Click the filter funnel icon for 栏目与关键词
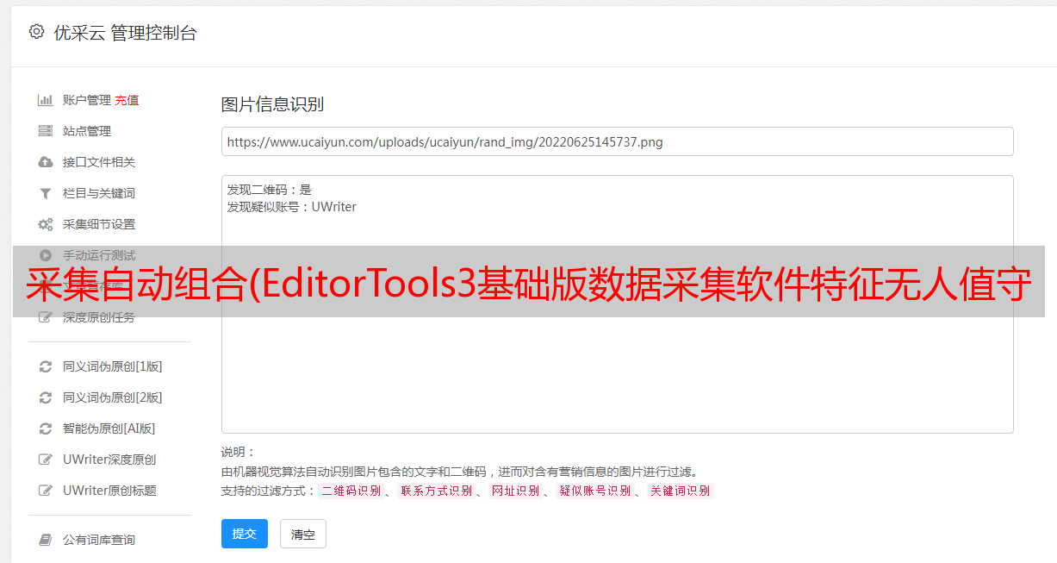The height and width of the screenshot is (563, 1057). point(46,193)
